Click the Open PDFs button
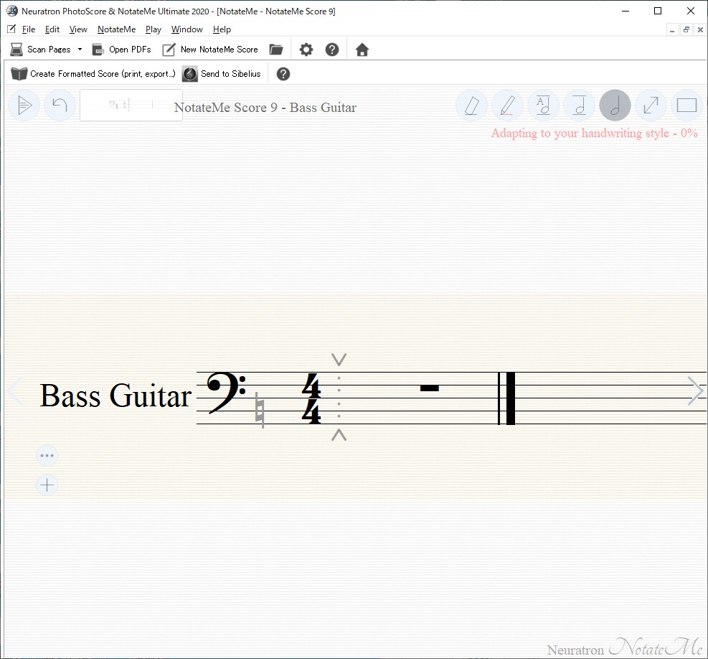Viewport: 708px width, 659px height. 121,50
